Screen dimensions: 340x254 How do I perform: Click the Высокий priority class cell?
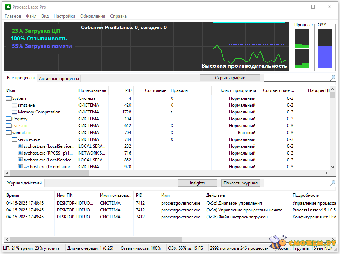coord(246,133)
